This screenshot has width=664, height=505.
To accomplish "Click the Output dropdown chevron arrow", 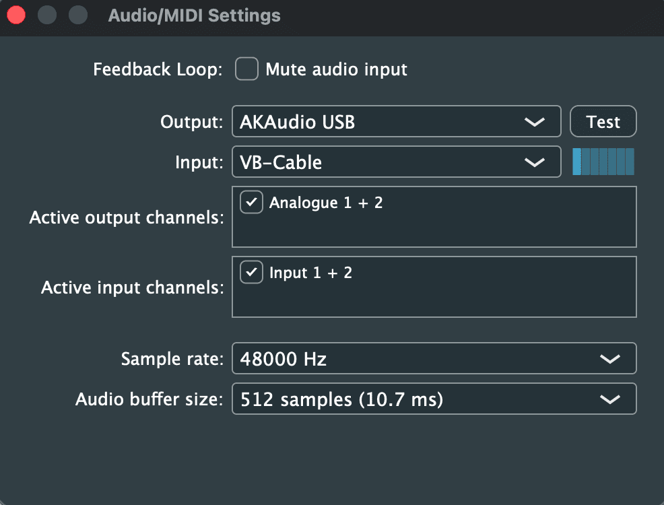I will pos(535,122).
